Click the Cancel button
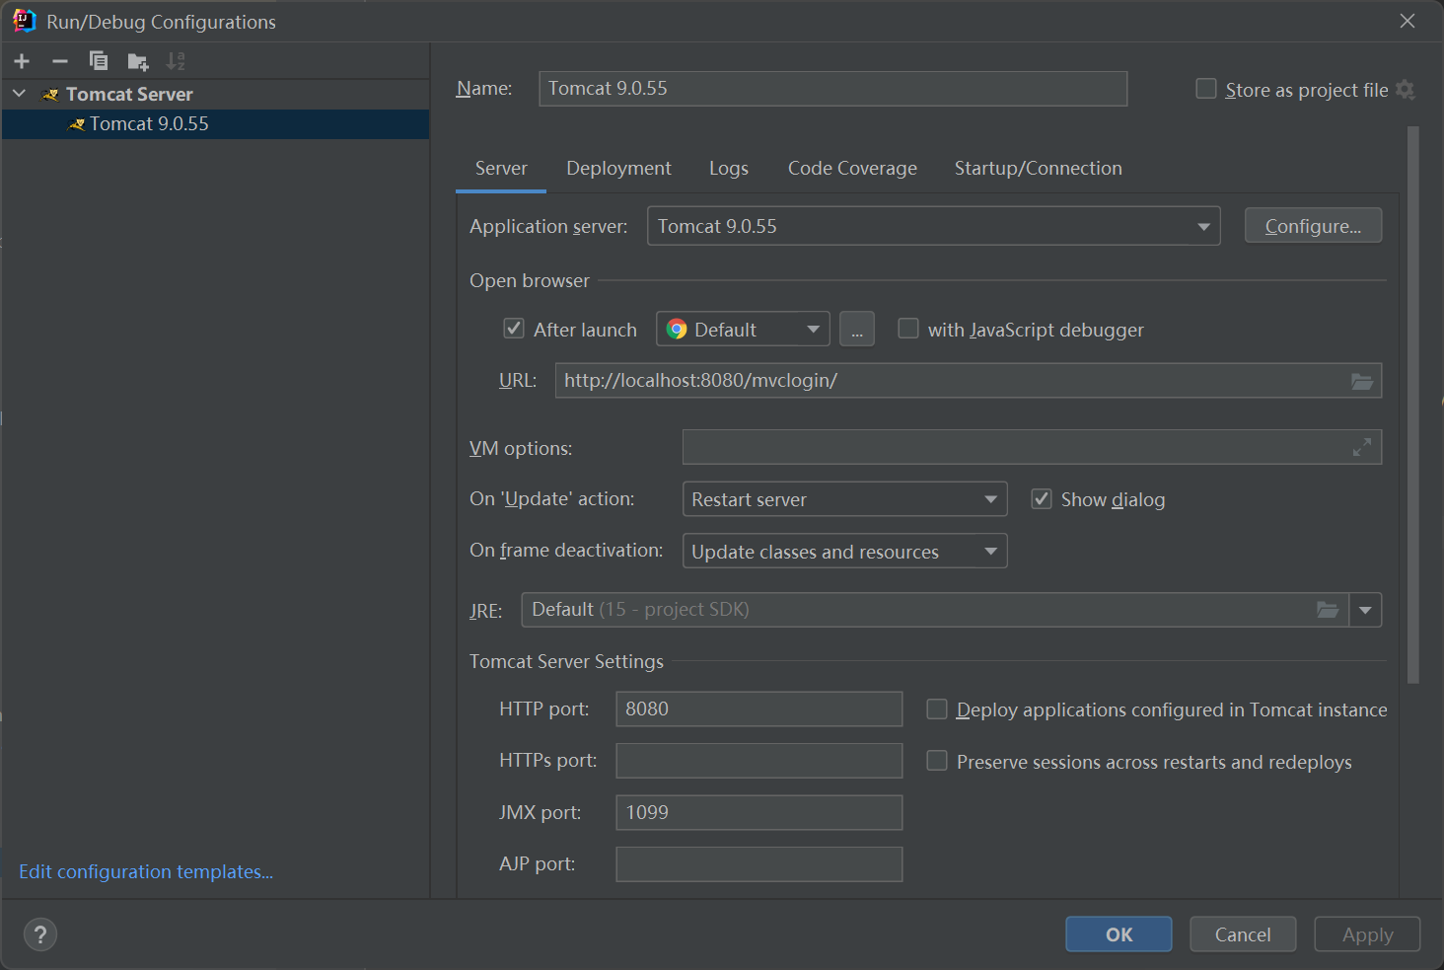 pos(1243,934)
